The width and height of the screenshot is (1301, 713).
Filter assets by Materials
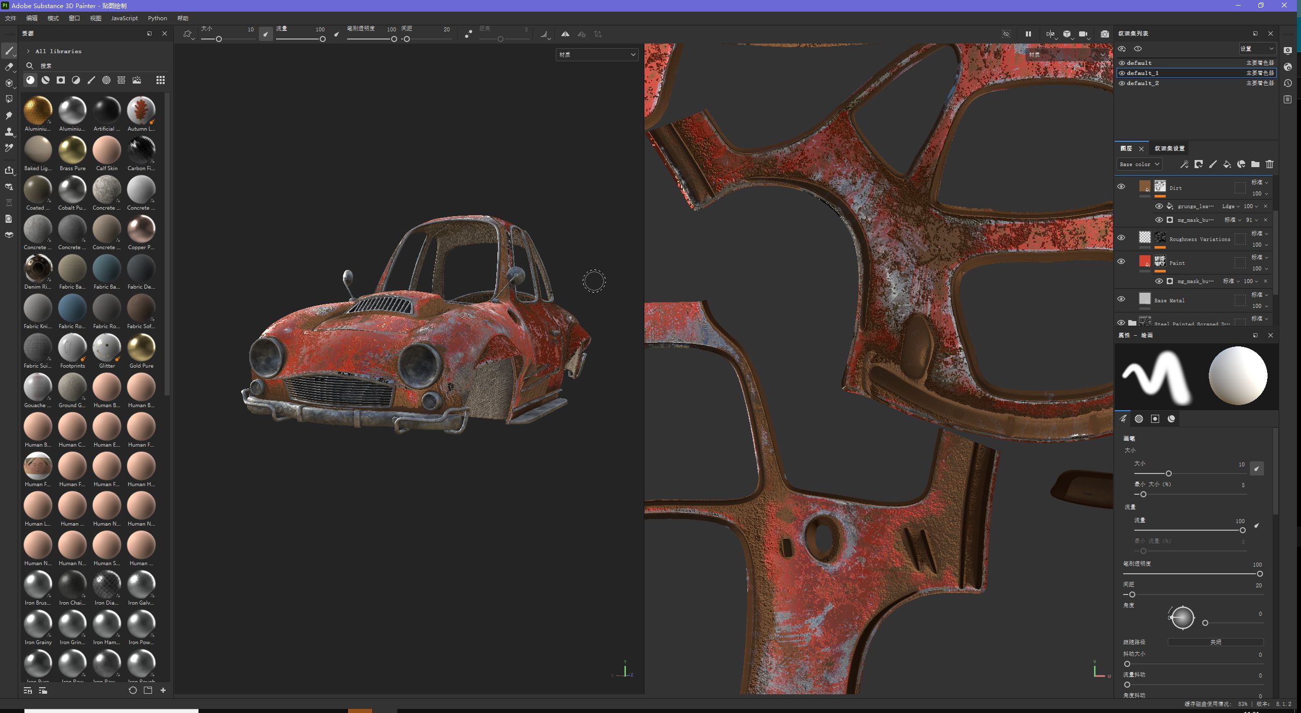click(x=30, y=80)
